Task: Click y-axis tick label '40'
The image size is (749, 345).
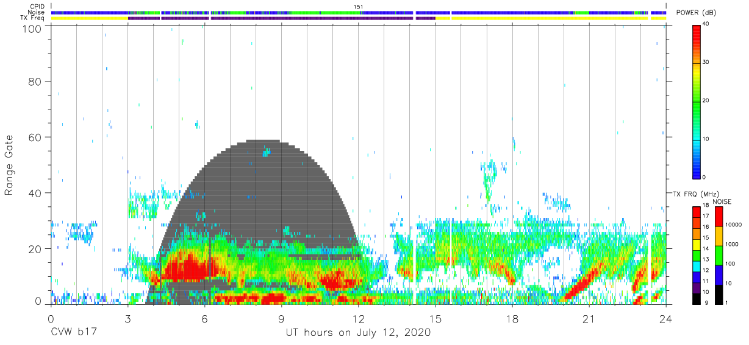Action: click(x=35, y=193)
